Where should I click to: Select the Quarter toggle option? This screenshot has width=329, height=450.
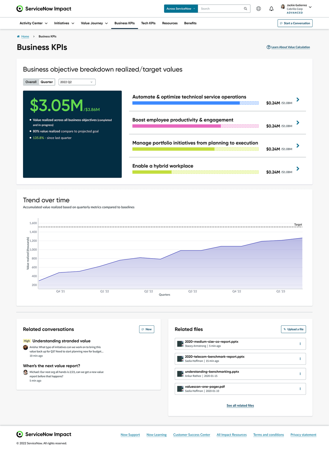[47, 82]
